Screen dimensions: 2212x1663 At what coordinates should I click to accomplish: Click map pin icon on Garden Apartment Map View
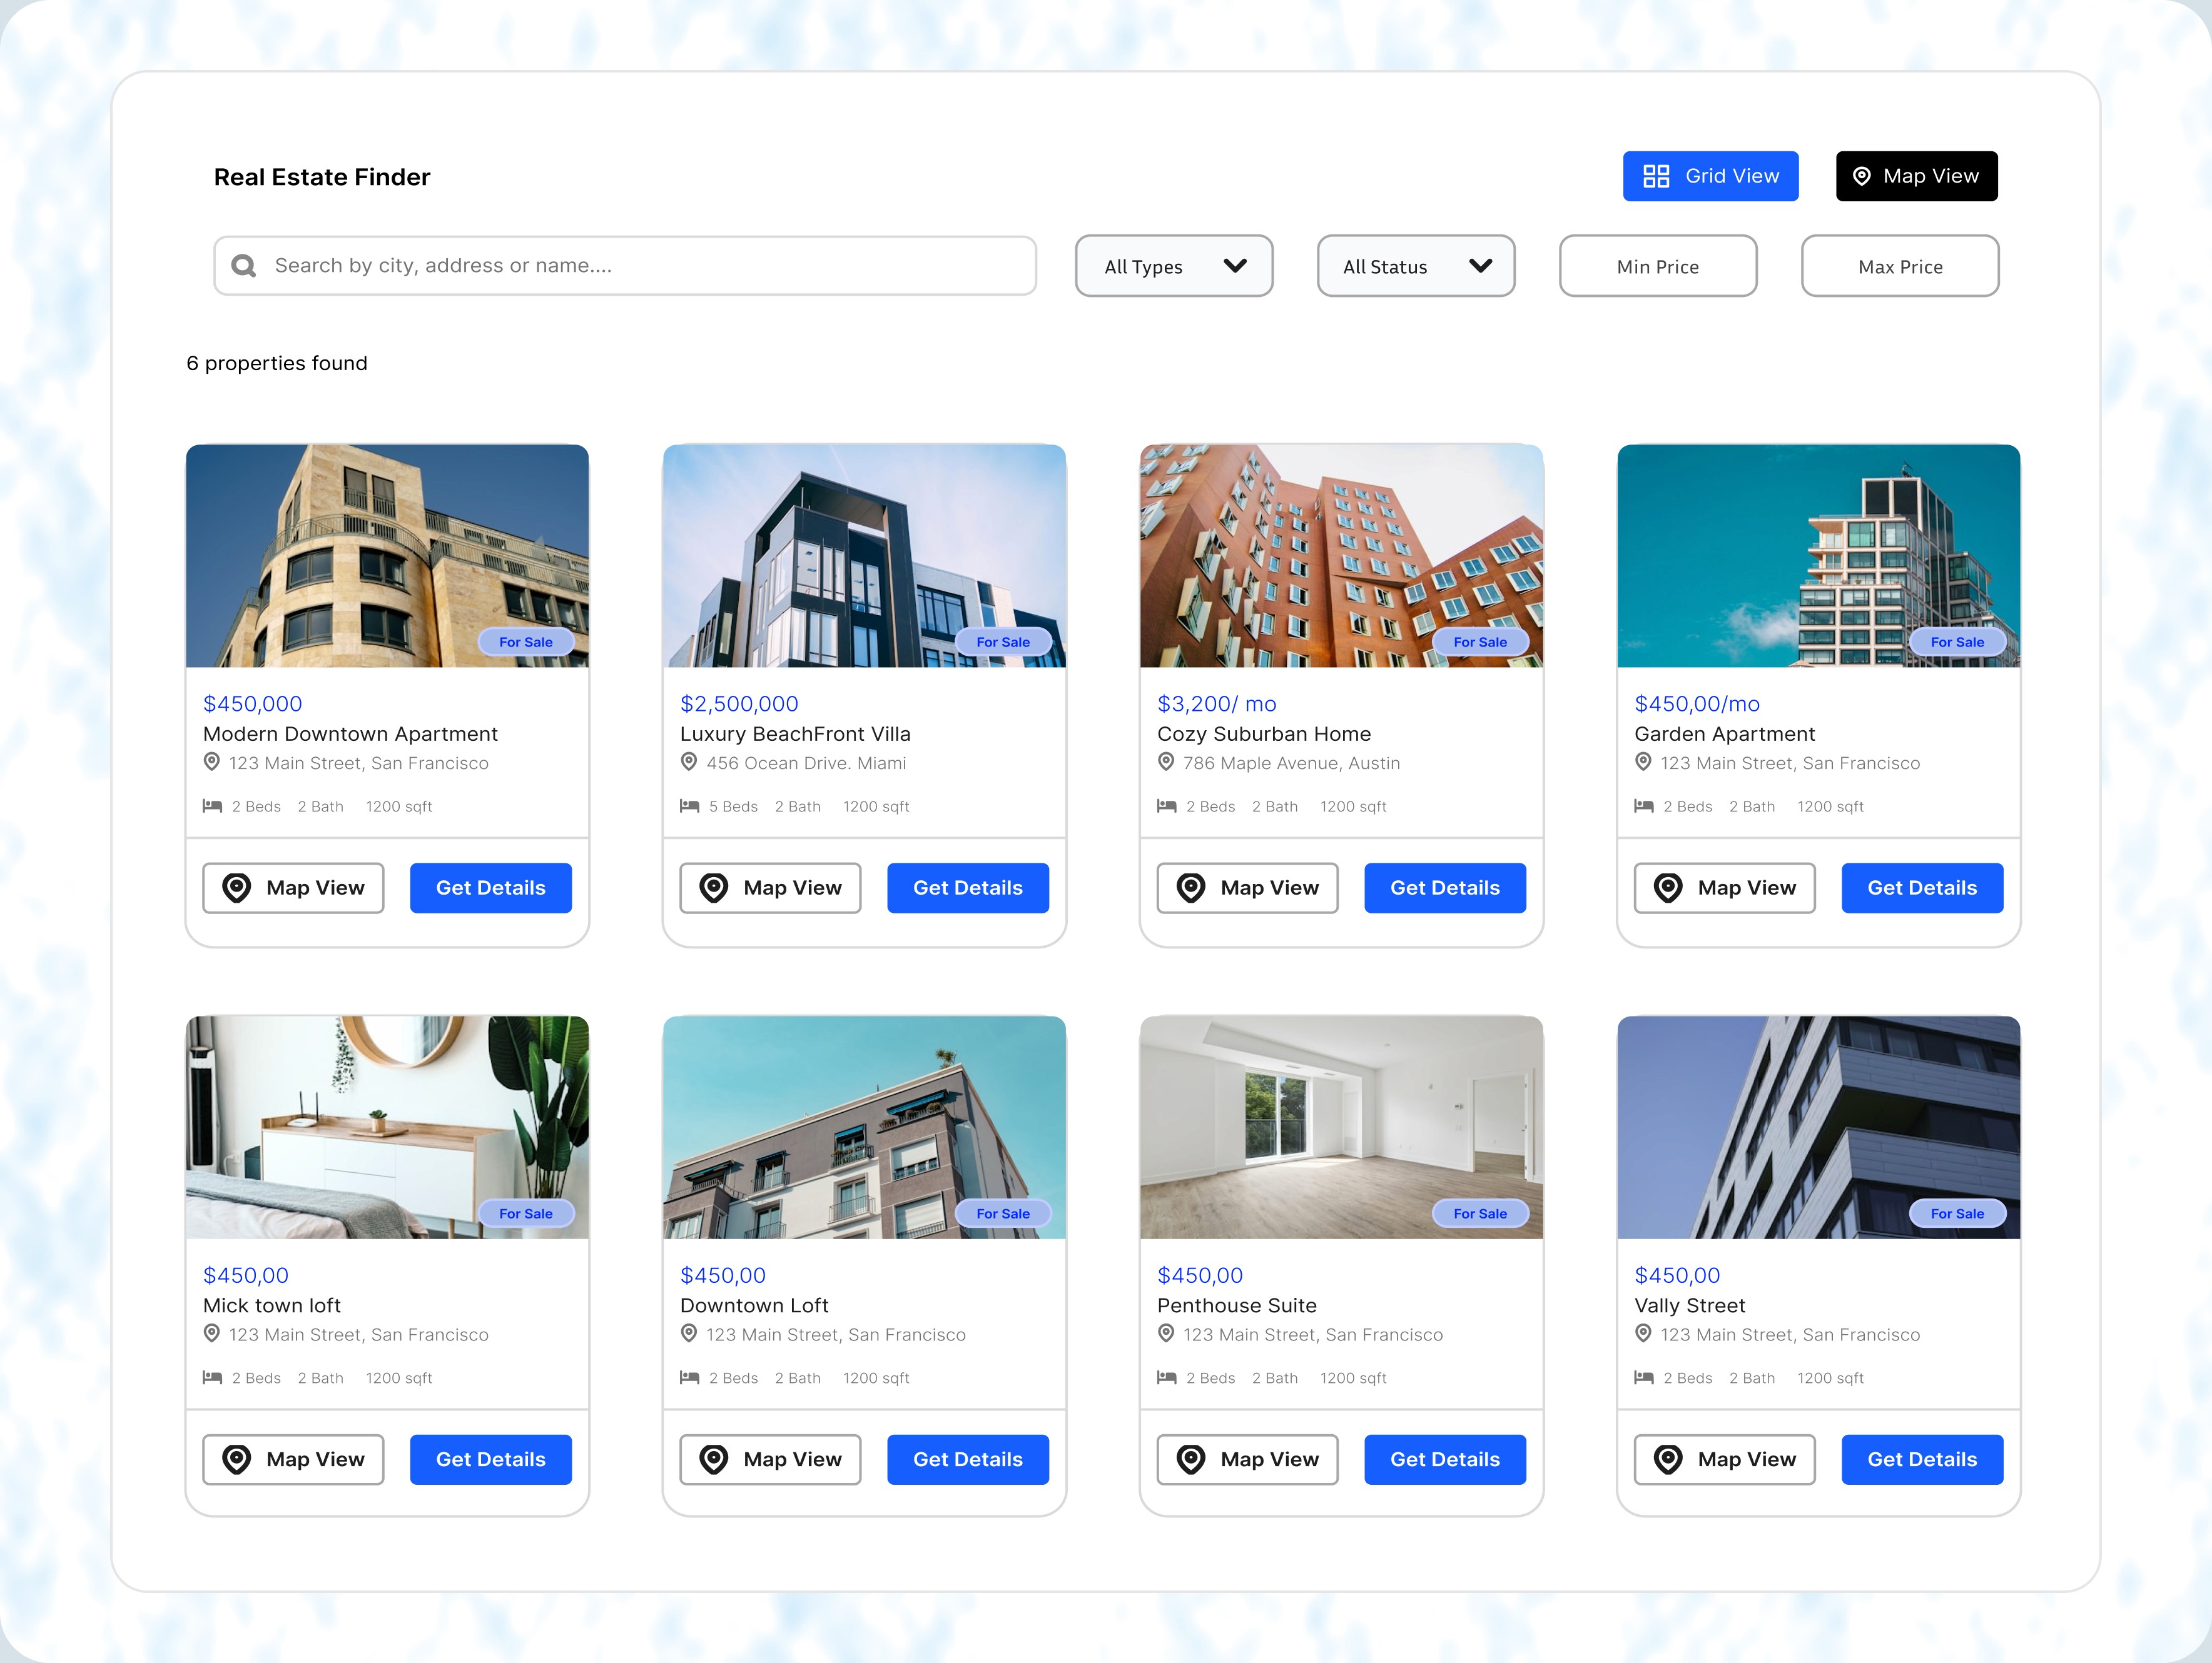1667,888
